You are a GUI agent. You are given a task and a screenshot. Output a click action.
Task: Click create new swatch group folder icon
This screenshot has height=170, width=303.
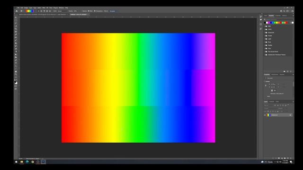click(284, 71)
